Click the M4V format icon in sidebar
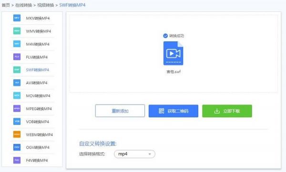 [x=17, y=44]
